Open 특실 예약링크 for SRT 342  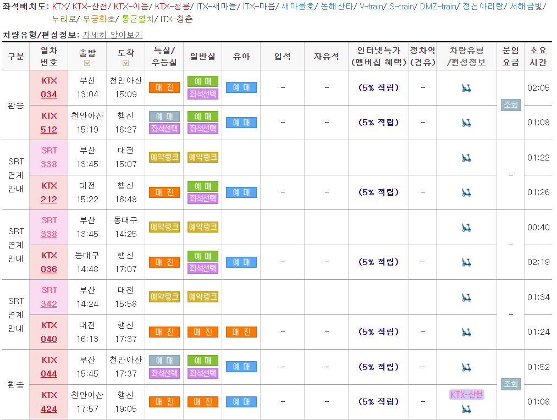(x=164, y=297)
